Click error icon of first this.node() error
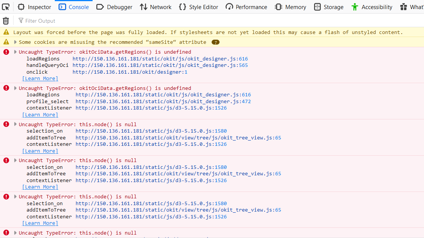This screenshot has height=238, width=424. coord(6,124)
